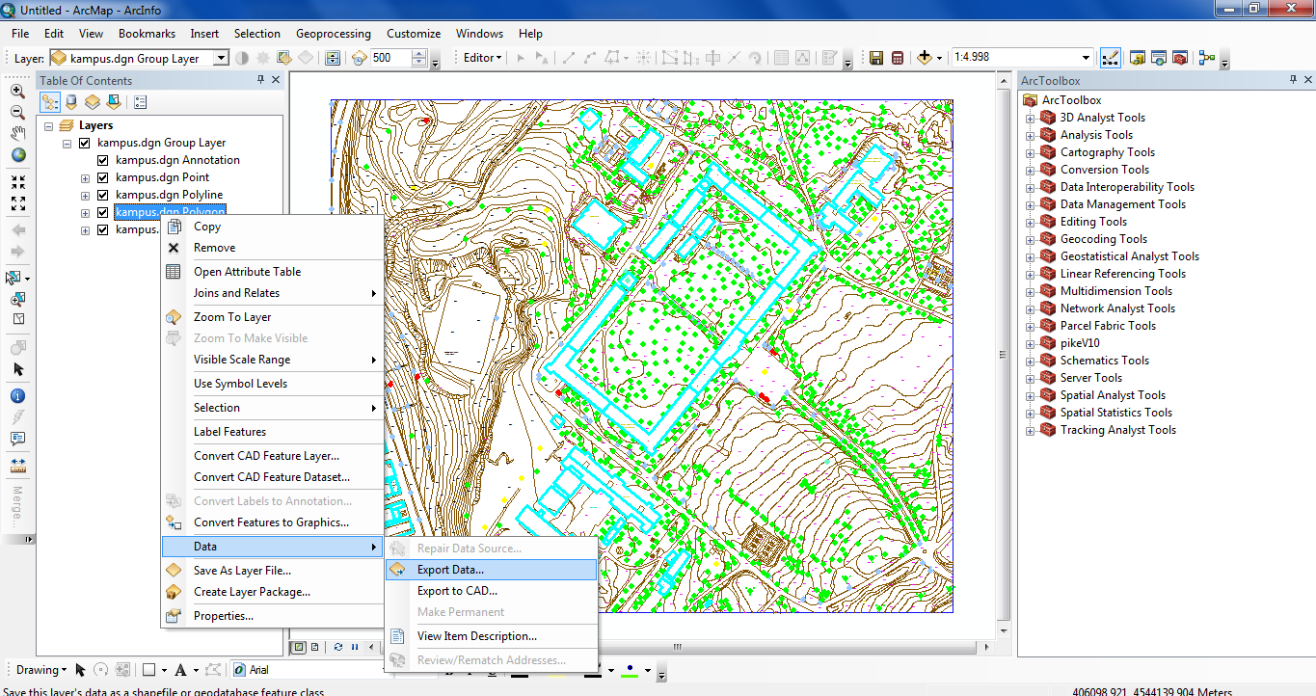Viewport: 1316px width, 696px height.
Task: Click the Add Data icon
Action: click(925, 58)
